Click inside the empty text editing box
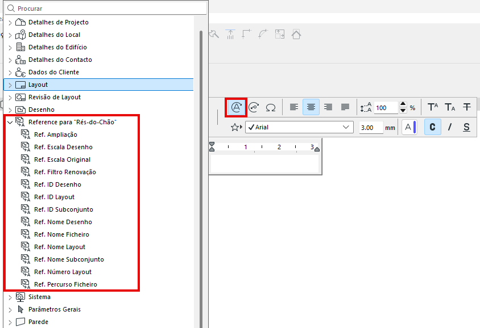 265,163
